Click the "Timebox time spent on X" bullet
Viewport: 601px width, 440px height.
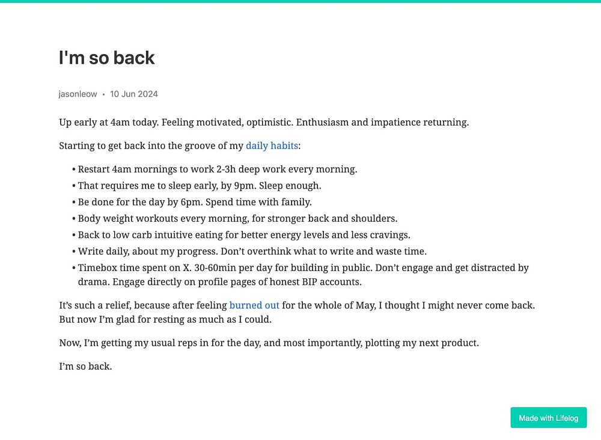point(303,268)
